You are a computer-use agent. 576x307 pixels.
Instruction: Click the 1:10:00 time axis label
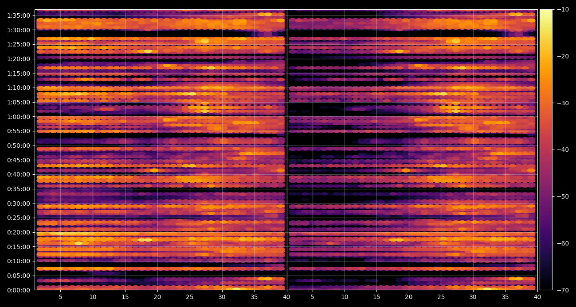[x=19, y=88]
